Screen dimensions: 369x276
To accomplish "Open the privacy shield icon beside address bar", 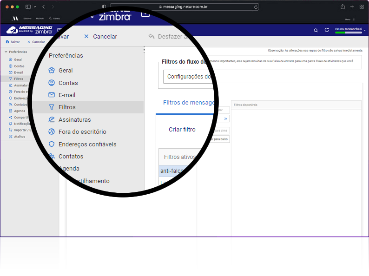I will click(x=104, y=7).
